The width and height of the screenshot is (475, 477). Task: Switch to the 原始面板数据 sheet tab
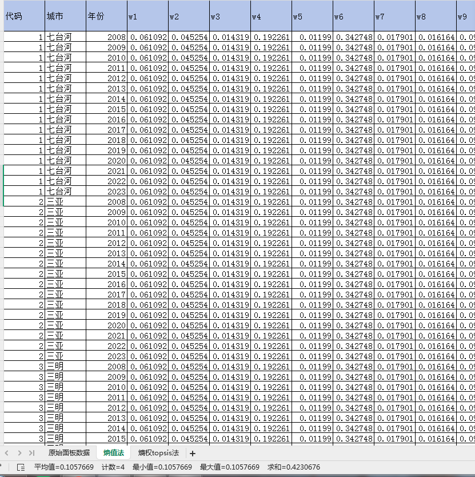point(69,452)
